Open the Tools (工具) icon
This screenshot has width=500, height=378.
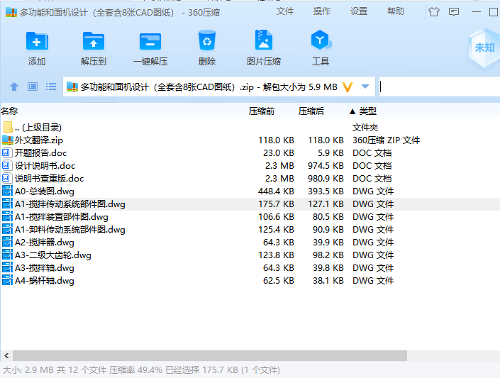(x=321, y=40)
